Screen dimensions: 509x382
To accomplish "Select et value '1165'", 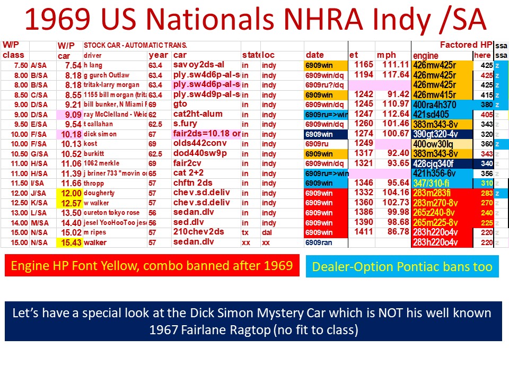I will (x=364, y=65).
